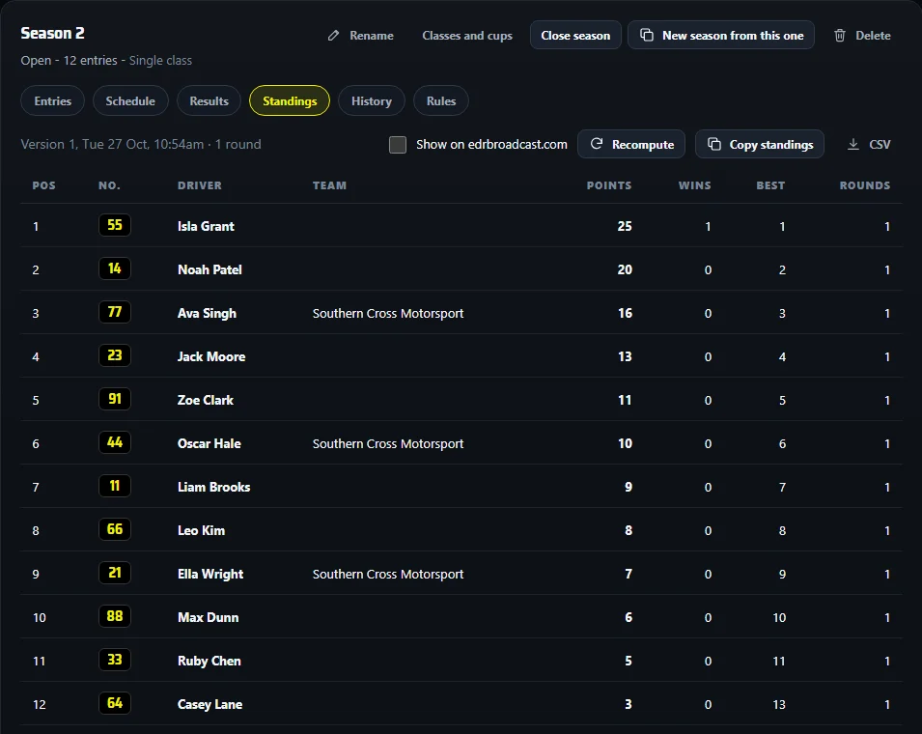Switch to the Schedule tab

pos(130,100)
